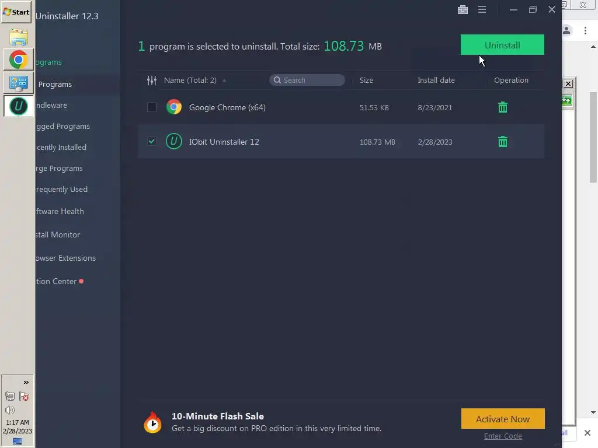
Task: Click the volume speaker tray icon
Action: pyautogui.click(x=10, y=410)
